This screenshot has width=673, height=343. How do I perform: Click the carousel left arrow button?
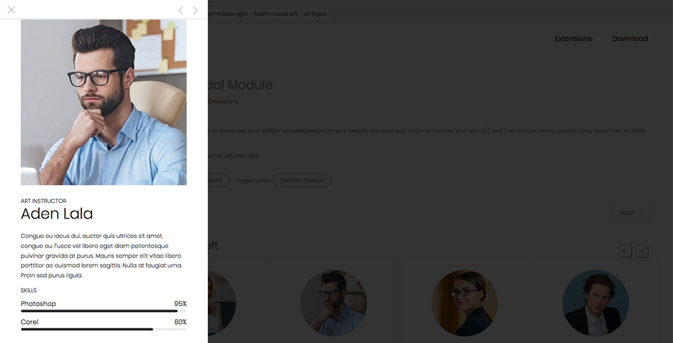[x=625, y=252]
